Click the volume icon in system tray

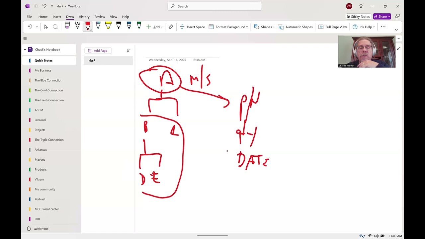pos(376,236)
